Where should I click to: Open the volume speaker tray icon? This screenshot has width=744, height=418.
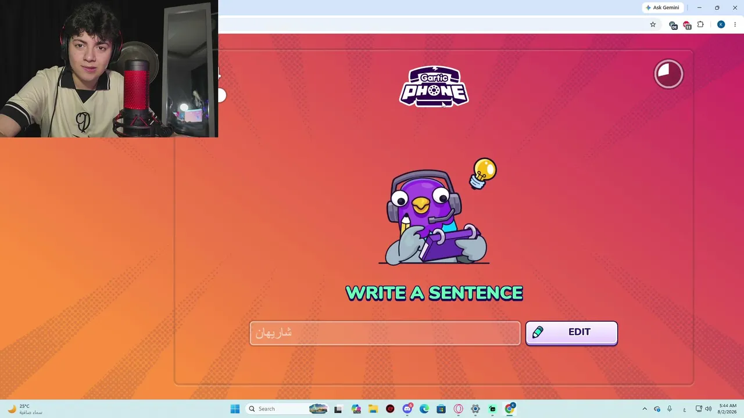(x=708, y=409)
